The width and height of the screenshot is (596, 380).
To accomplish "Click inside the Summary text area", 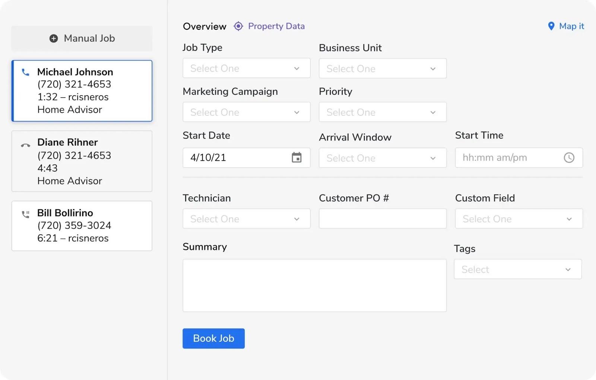I will click(314, 285).
